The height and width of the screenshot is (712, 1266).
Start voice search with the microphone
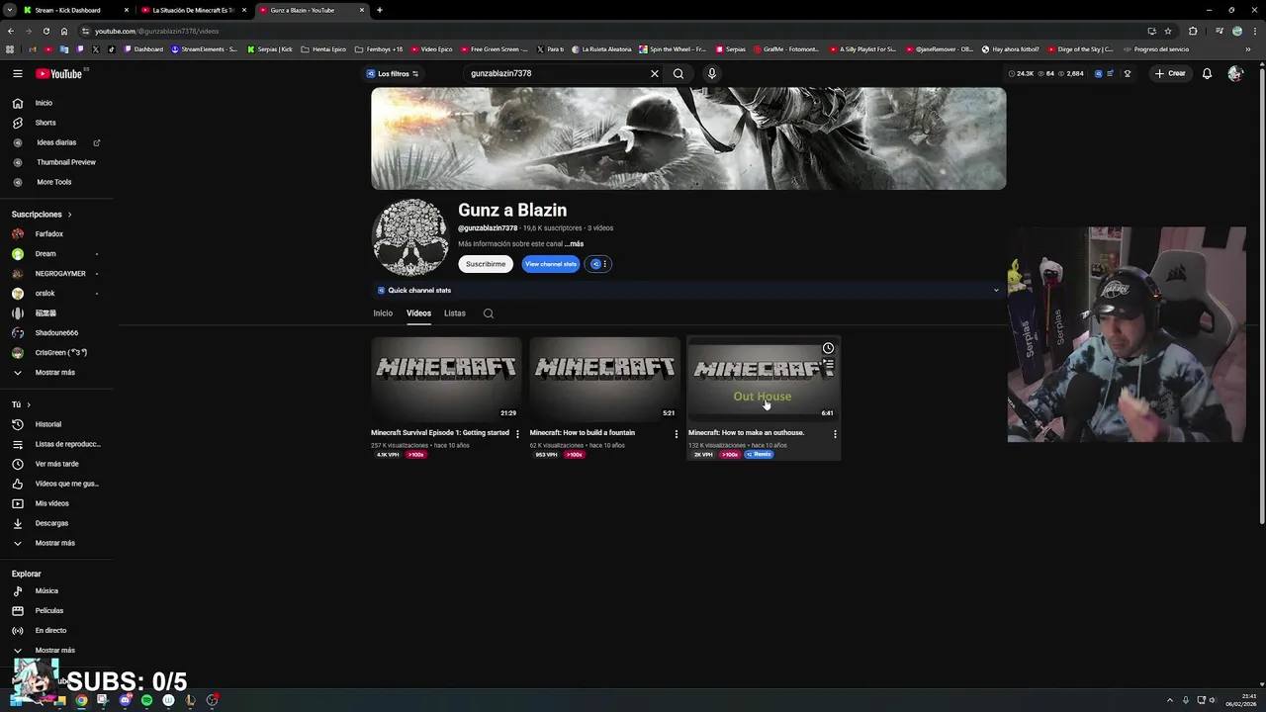711,73
